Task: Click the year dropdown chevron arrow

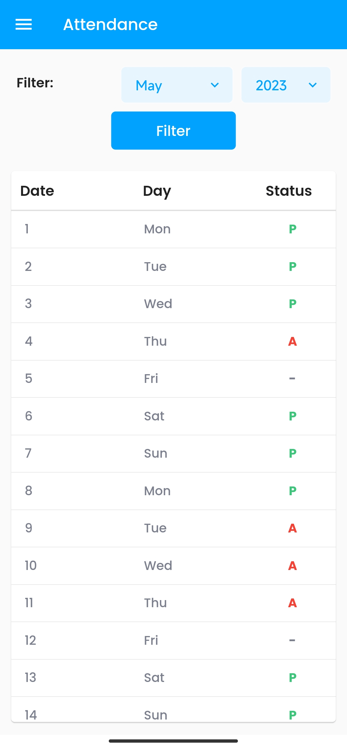Action: pyautogui.click(x=312, y=85)
